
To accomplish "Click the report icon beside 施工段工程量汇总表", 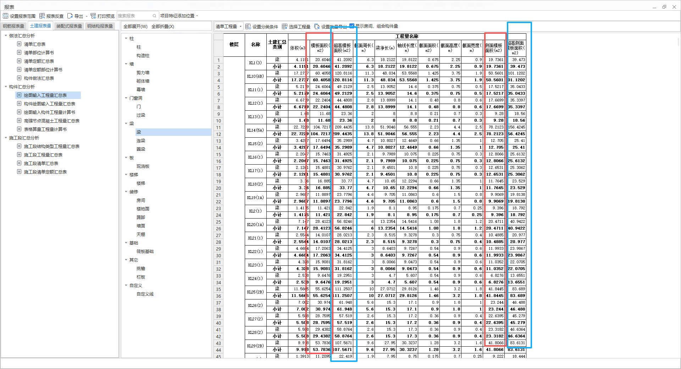I will point(19,155).
